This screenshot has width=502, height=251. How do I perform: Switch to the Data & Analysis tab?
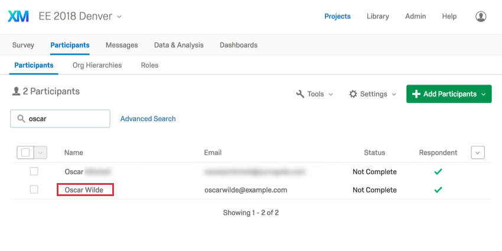pyautogui.click(x=178, y=45)
